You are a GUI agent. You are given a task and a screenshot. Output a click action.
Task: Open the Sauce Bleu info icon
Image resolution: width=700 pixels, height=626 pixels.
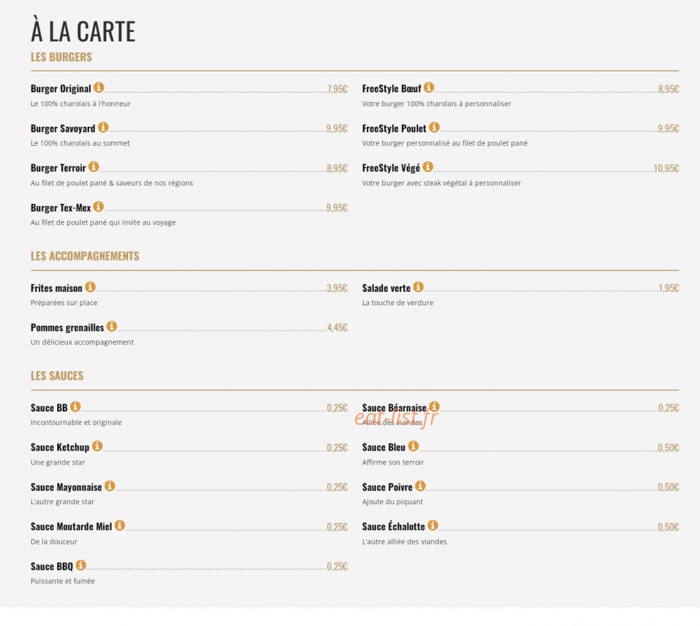413,445
